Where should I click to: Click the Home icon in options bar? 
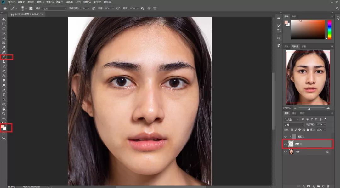[5, 8]
